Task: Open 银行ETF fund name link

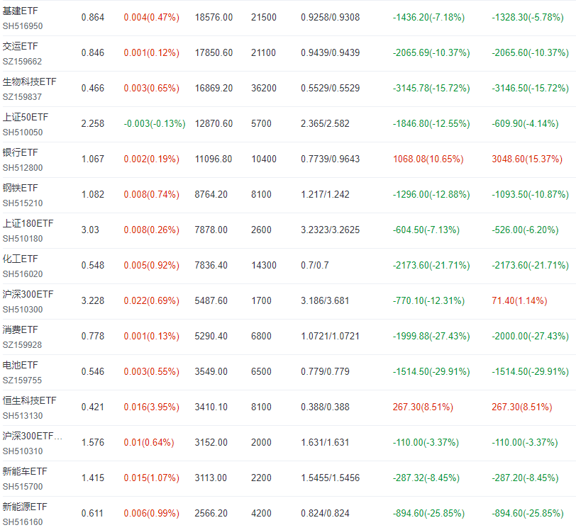Action: [20, 152]
